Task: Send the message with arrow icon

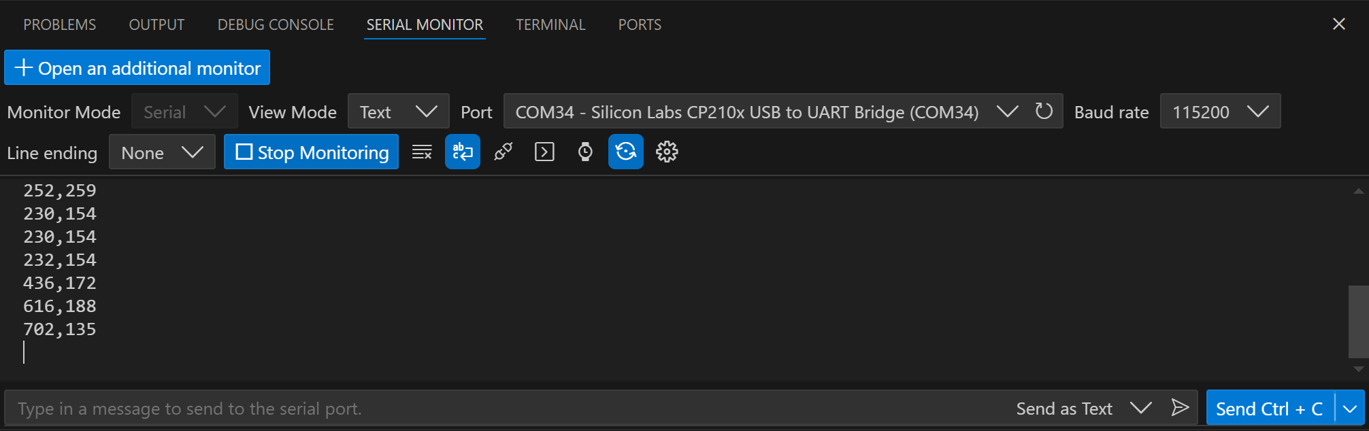Action: point(1180,408)
